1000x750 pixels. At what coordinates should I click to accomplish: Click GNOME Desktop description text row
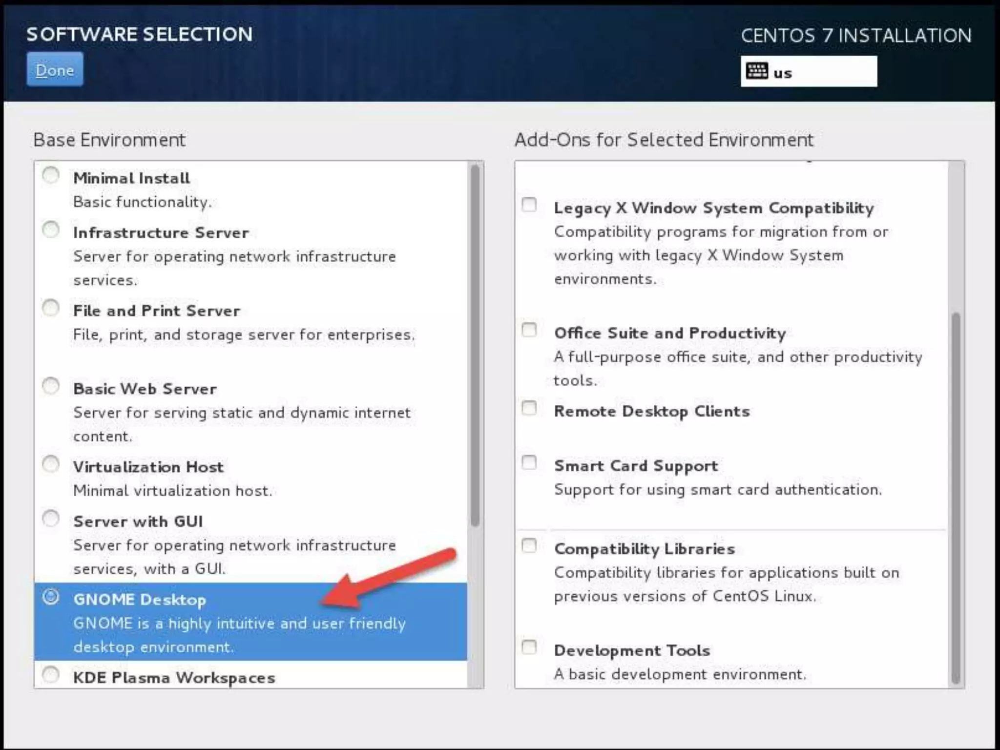click(239, 624)
